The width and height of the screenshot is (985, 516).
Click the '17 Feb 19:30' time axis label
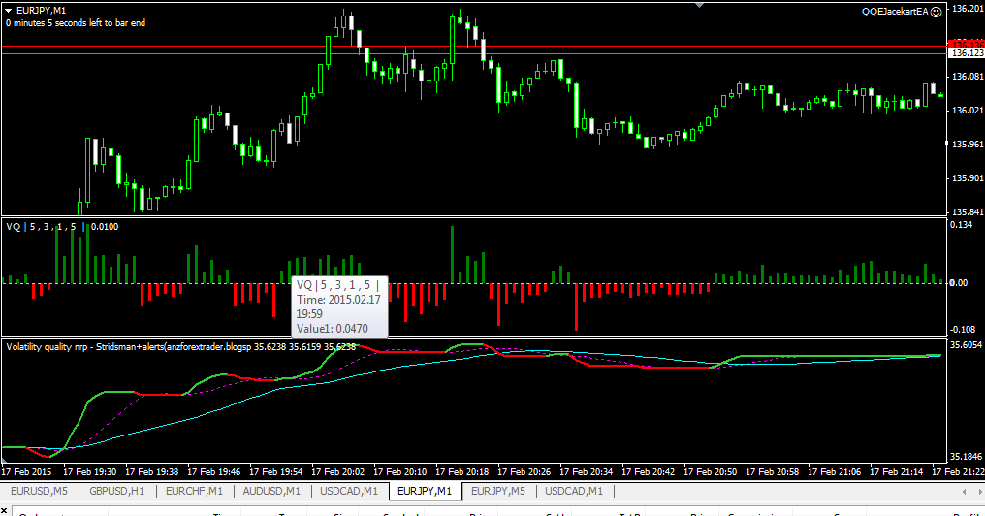(x=90, y=472)
